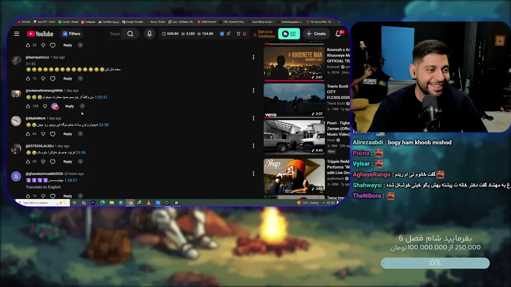Open Microsoft Edge from the taskbar
Image resolution: width=511 pixels, height=287 pixels.
(x=103, y=203)
